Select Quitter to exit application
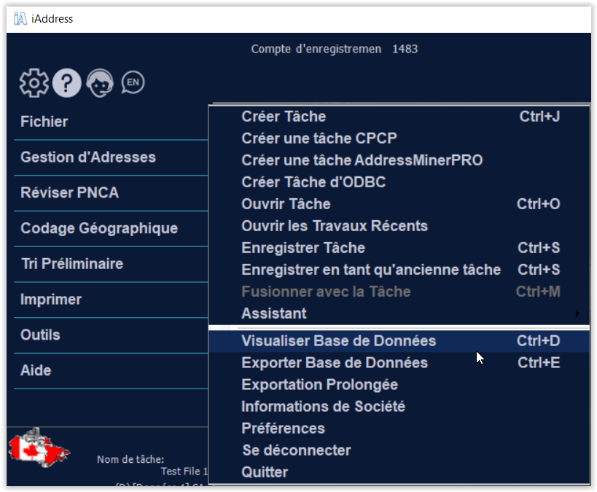Viewport: 597px width, 492px height. pos(265,472)
